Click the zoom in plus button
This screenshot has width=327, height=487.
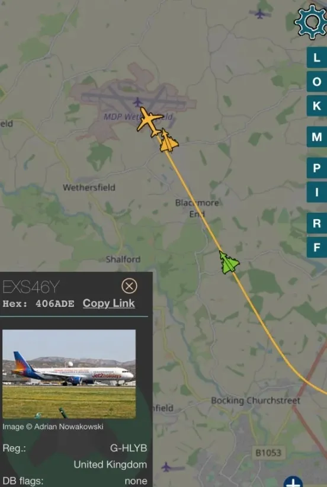click(x=293, y=482)
